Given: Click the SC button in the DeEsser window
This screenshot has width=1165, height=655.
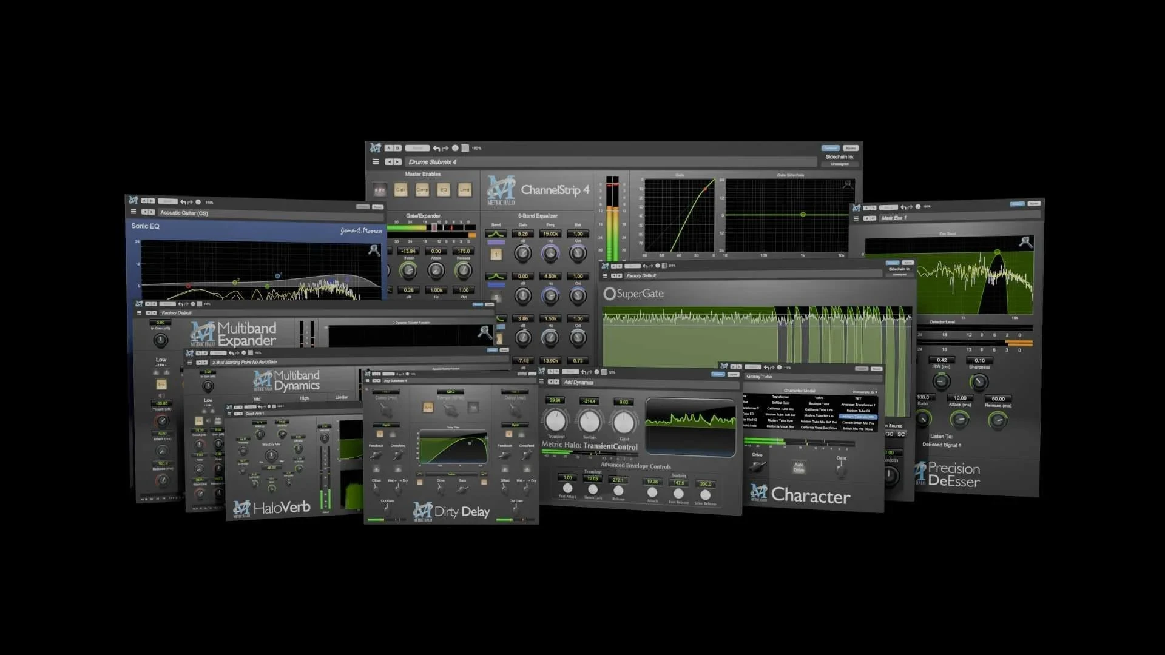Looking at the screenshot, I should [901, 434].
